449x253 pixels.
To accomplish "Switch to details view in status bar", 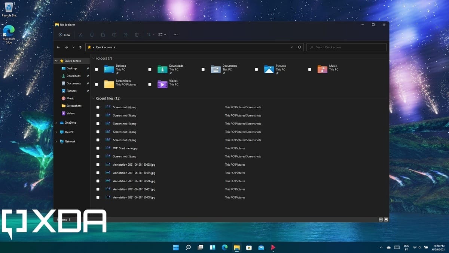I will (x=381, y=219).
